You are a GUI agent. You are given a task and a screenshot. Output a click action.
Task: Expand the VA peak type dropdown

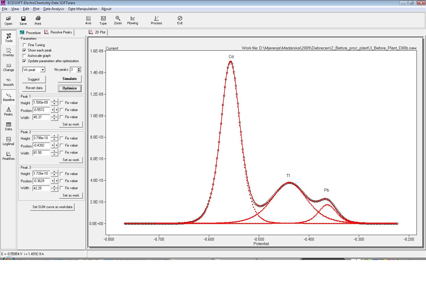click(43, 70)
